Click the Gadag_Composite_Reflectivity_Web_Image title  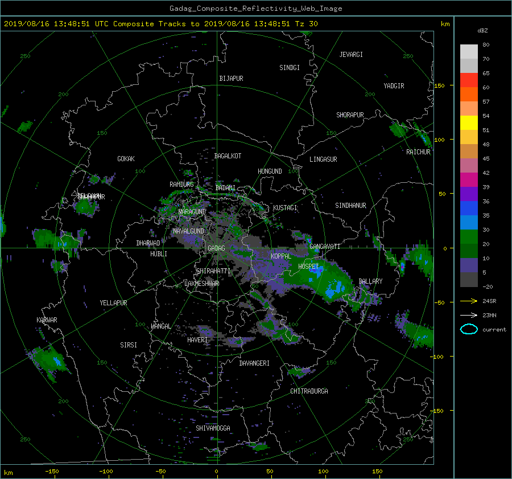click(x=255, y=9)
